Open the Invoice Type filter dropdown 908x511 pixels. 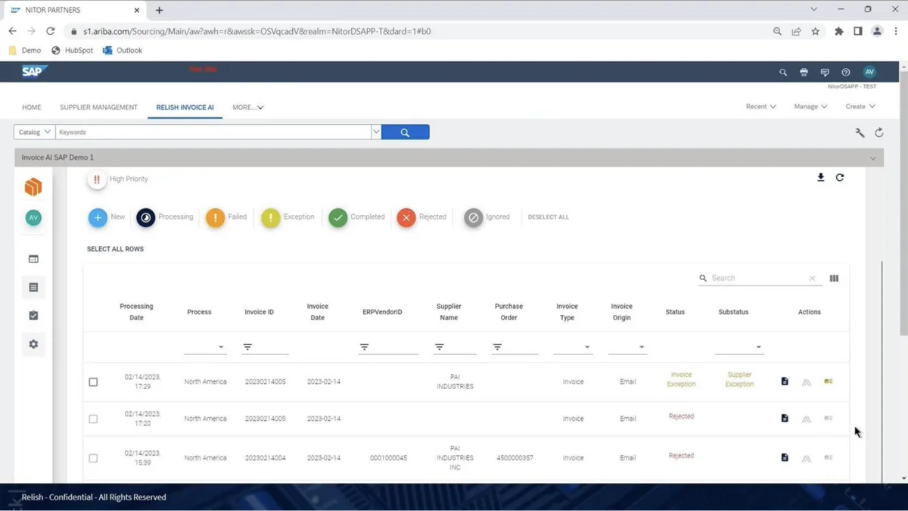tap(573, 347)
